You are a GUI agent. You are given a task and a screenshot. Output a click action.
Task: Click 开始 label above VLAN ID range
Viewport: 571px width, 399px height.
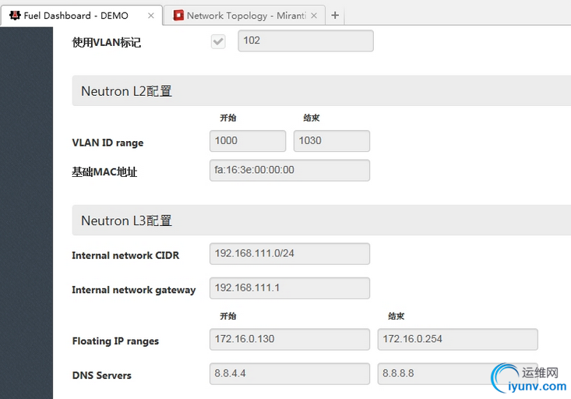pos(228,118)
